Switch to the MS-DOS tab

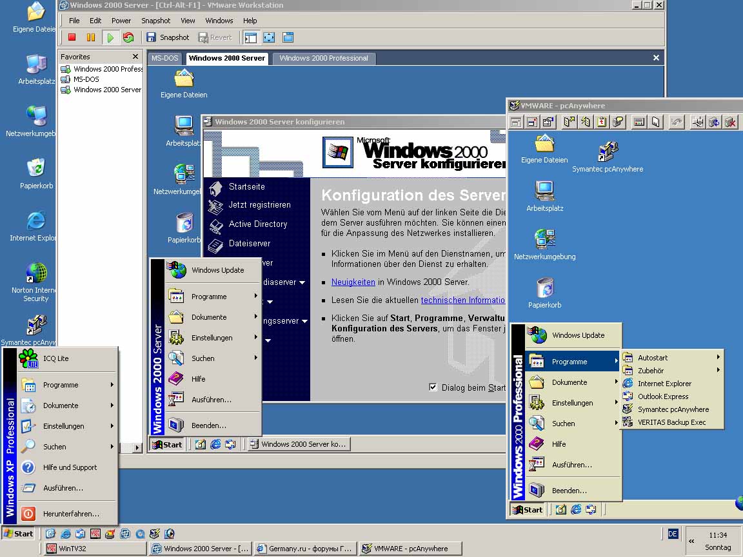point(165,58)
